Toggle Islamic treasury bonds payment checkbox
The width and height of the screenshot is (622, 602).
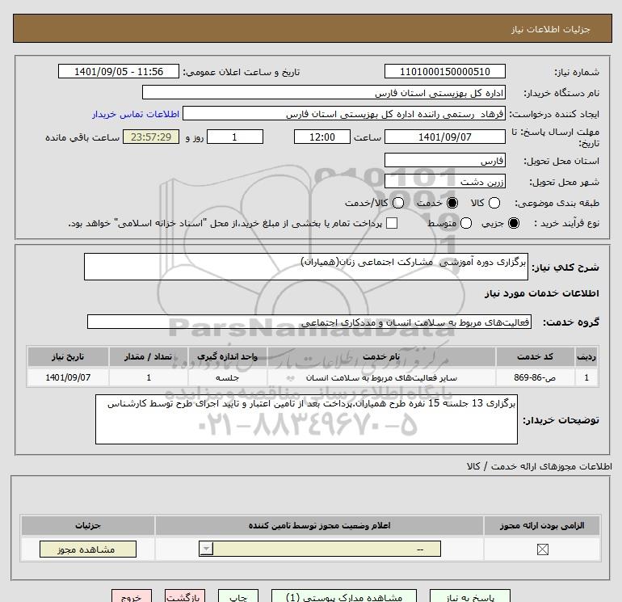coord(392,223)
